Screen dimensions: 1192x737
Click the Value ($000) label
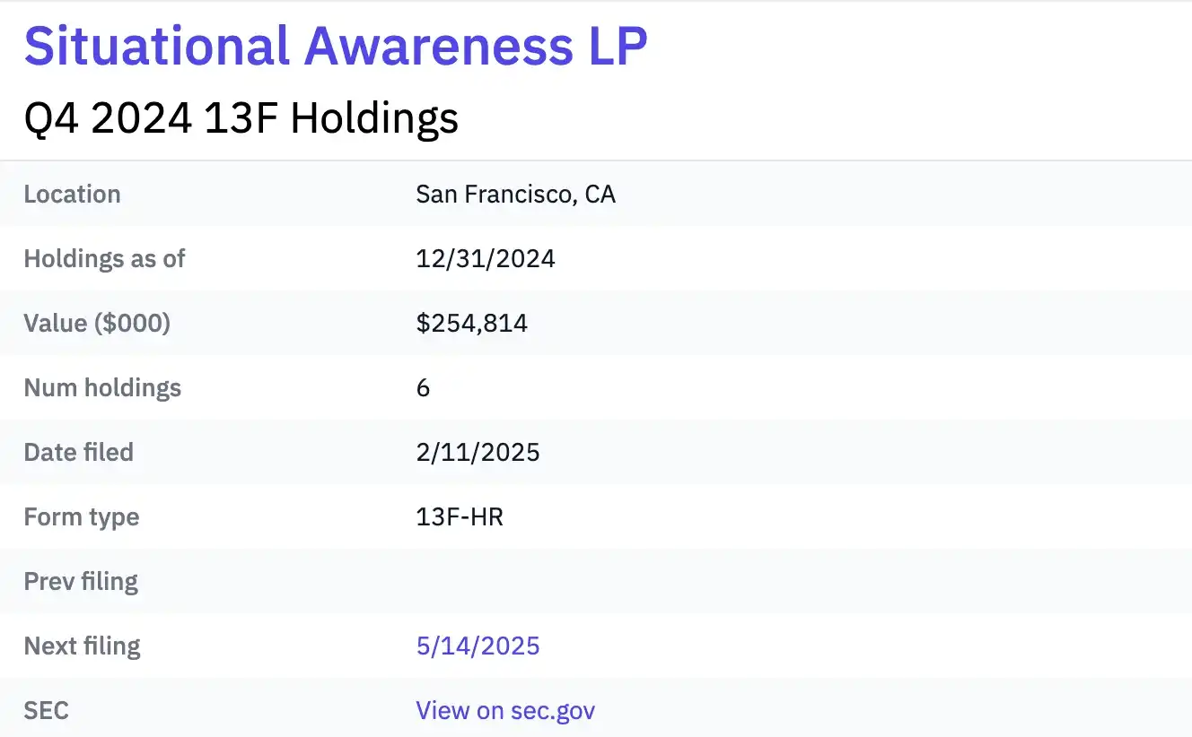pos(97,323)
